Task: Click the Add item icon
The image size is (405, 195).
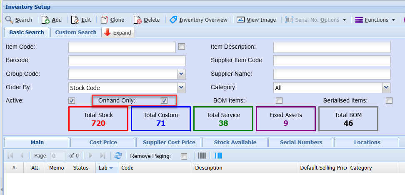Action: (46, 20)
